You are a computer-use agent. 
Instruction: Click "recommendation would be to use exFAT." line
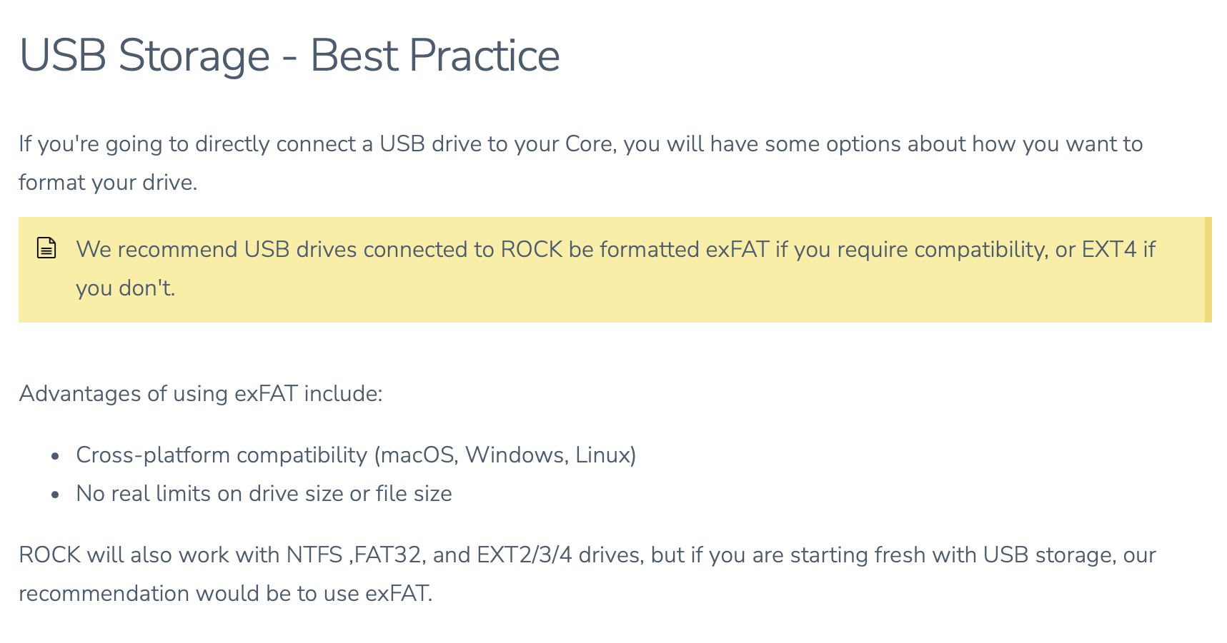[x=225, y=594]
